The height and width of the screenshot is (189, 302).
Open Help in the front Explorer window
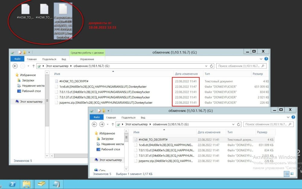[x=293, y=117]
